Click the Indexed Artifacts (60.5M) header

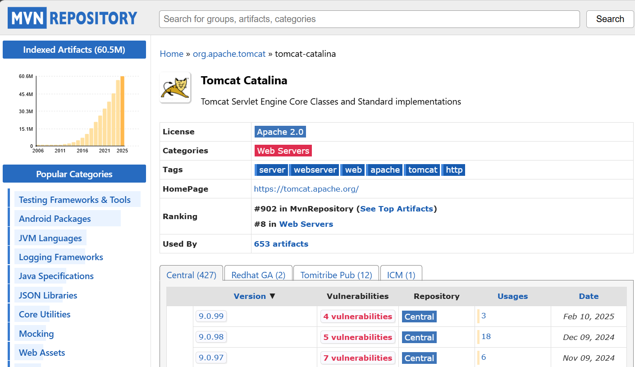(74, 50)
